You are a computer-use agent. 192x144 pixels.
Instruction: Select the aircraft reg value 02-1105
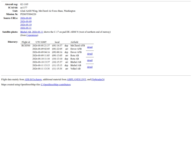click(x=24, y=4)
